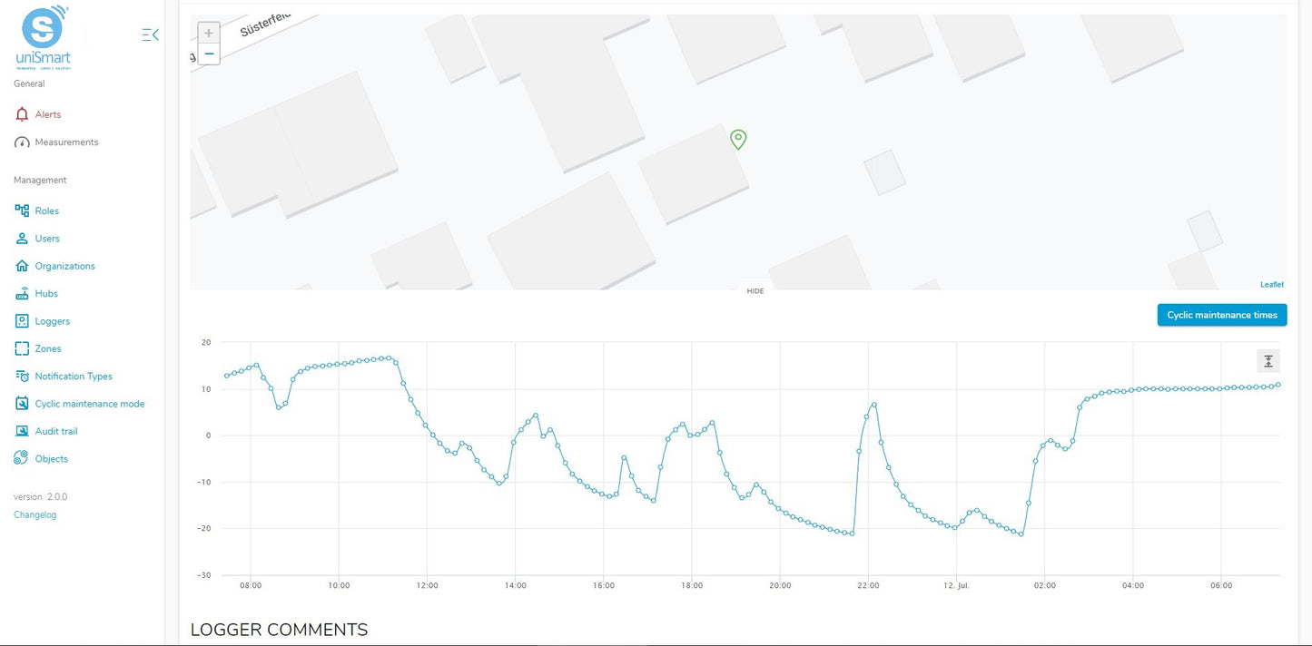This screenshot has height=646, width=1312.
Task: Click the Zones dashed square icon
Action: click(x=23, y=348)
